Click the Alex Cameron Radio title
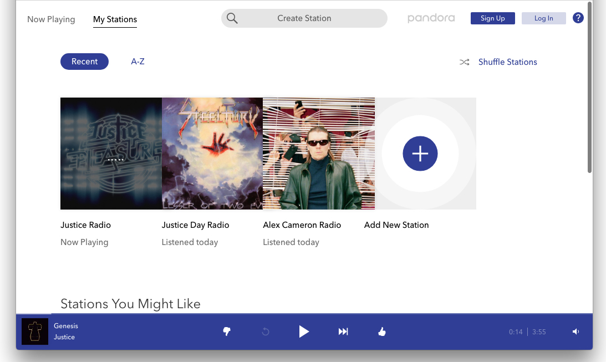This screenshot has height=362, width=606. pos(302,225)
